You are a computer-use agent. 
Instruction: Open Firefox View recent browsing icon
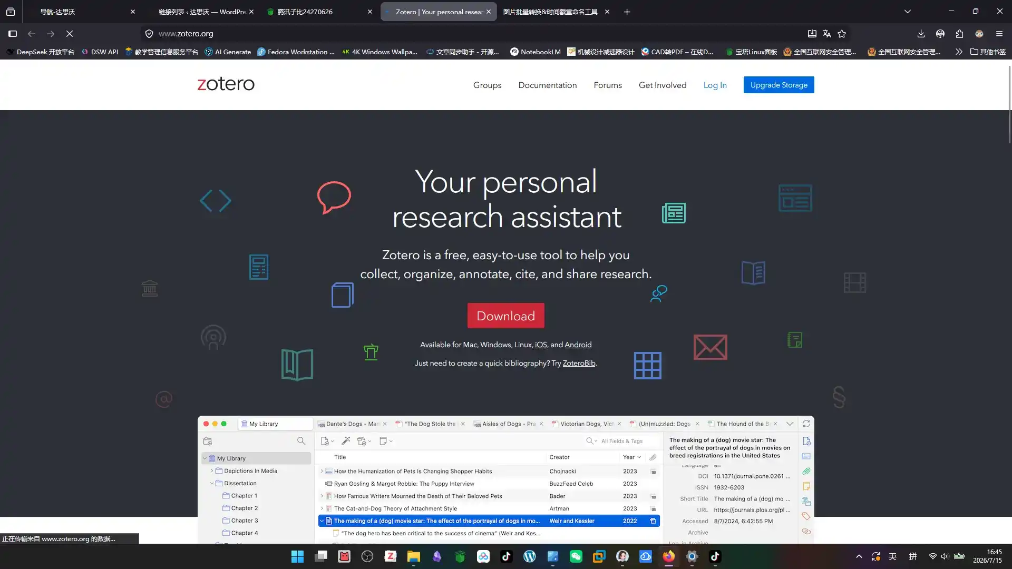[11, 12]
